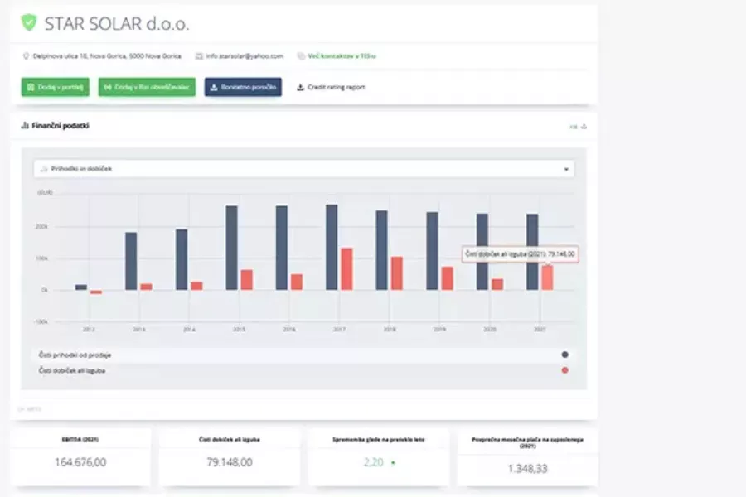Click the phone icon before Več kontaktov
746x497 pixels.
tap(301, 56)
